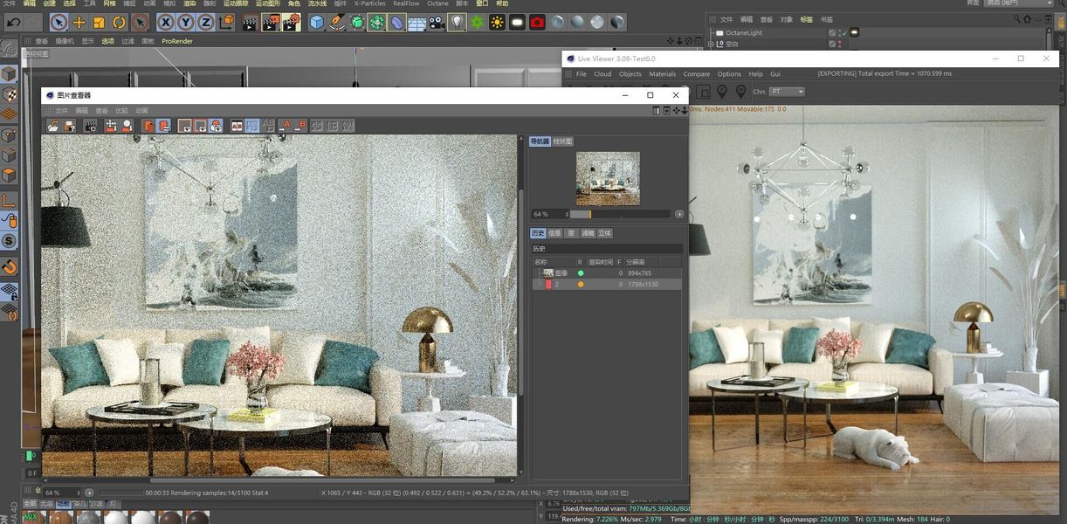The height and width of the screenshot is (524, 1067).
Task: Click search icon in object manager
Action: (1017, 18)
